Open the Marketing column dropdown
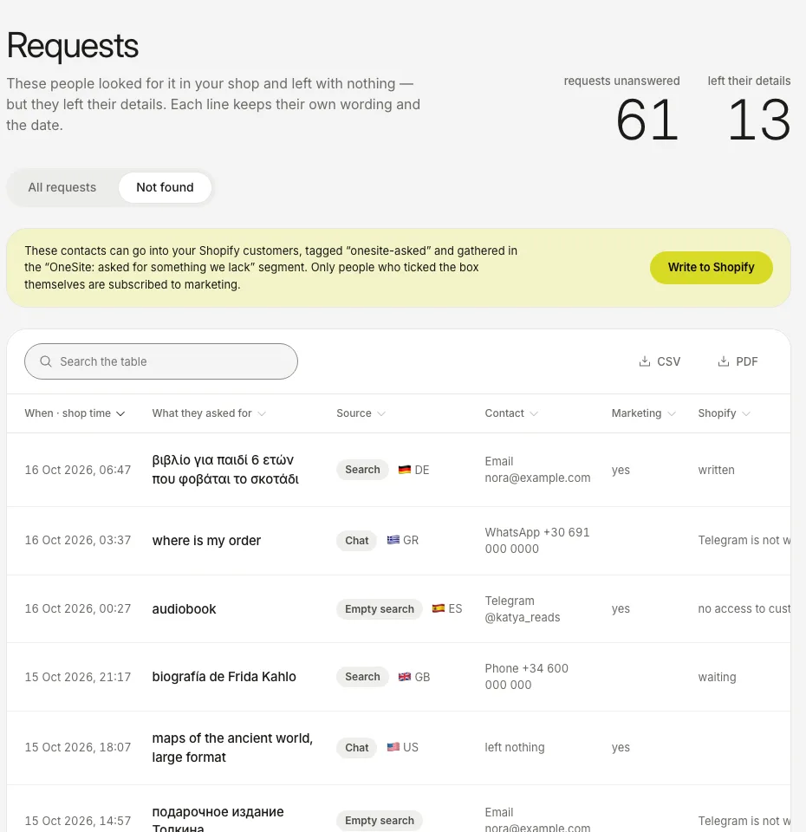 click(644, 413)
